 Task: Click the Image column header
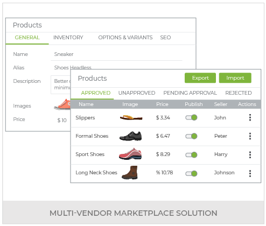click(130, 104)
